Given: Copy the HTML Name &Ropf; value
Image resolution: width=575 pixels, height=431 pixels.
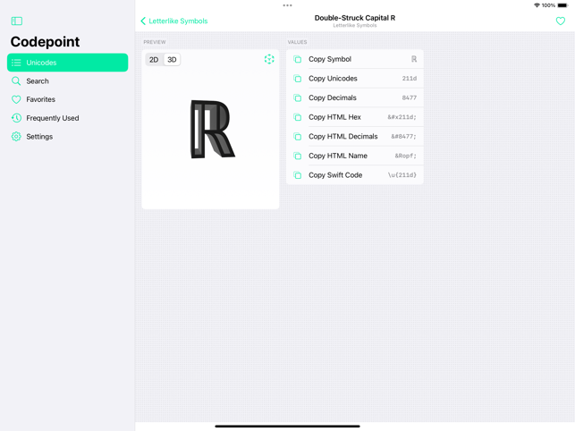Looking at the screenshot, I should [x=355, y=156].
